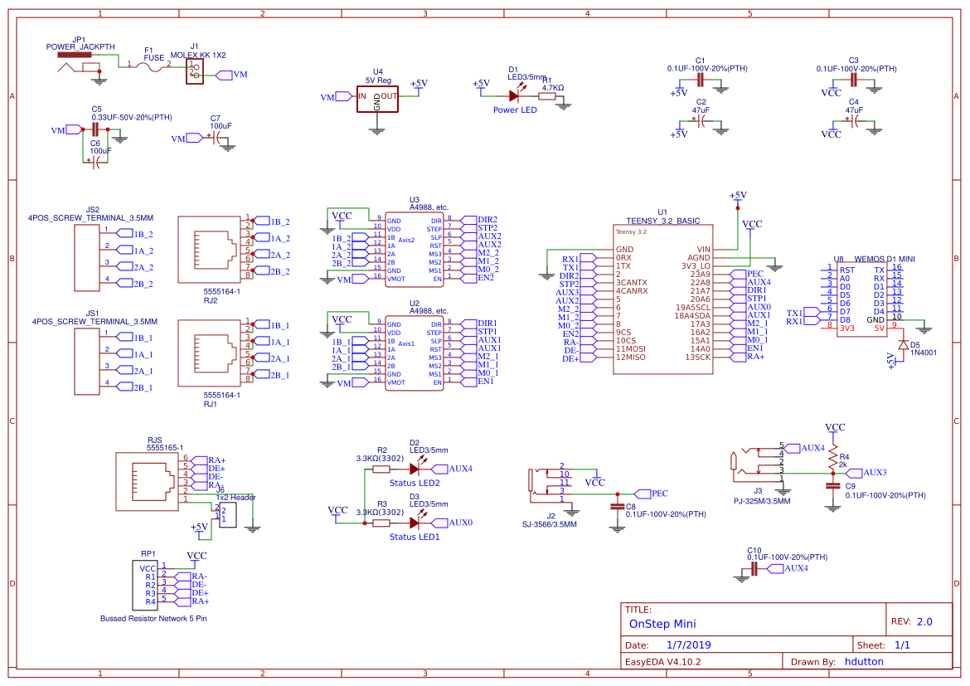Select the Power LED diode symbol D1
This screenshot has height=686, width=970.
pyautogui.click(x=512, y=95)
